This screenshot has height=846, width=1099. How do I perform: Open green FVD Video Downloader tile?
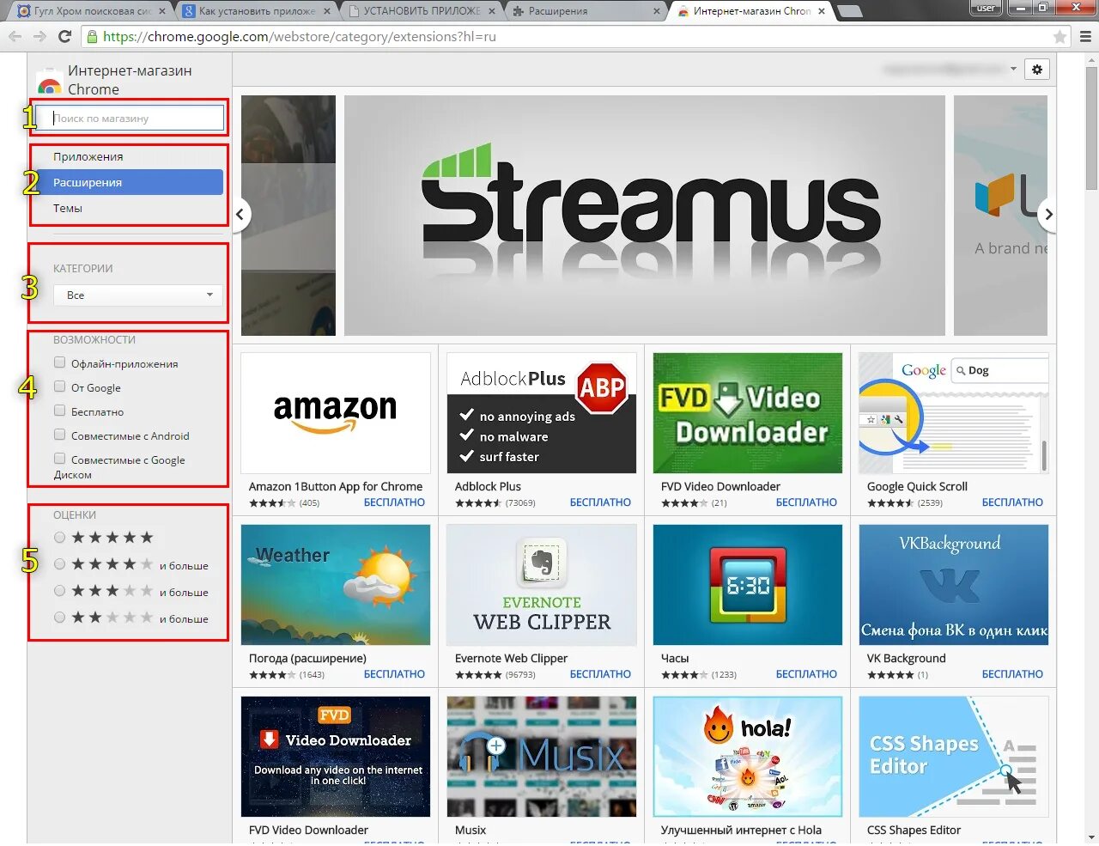[747, 413]
